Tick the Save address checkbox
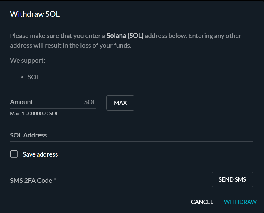Screen dimensions: 264x213 pyautogui.click(x=14, y=154)
